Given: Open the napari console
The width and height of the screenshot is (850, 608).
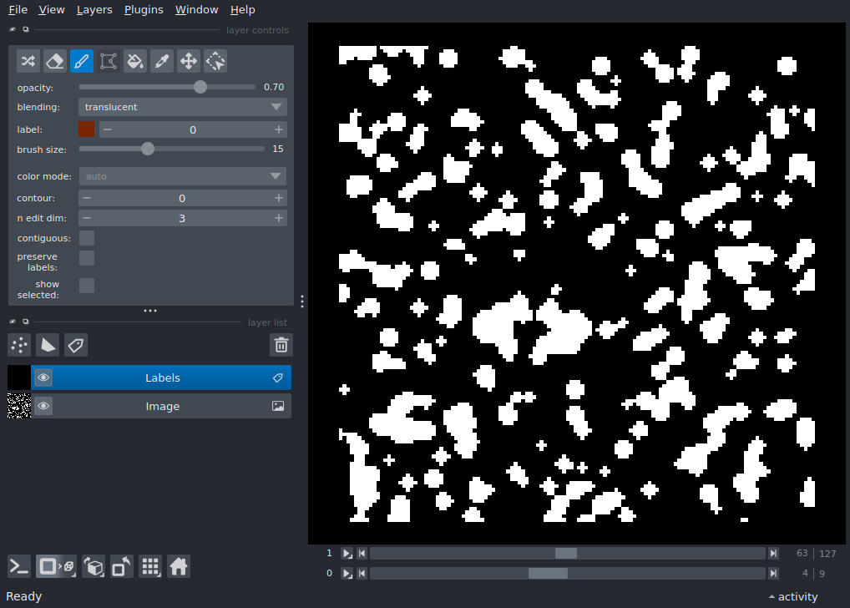Looking at the screenshot, I should tap(19, 567).
